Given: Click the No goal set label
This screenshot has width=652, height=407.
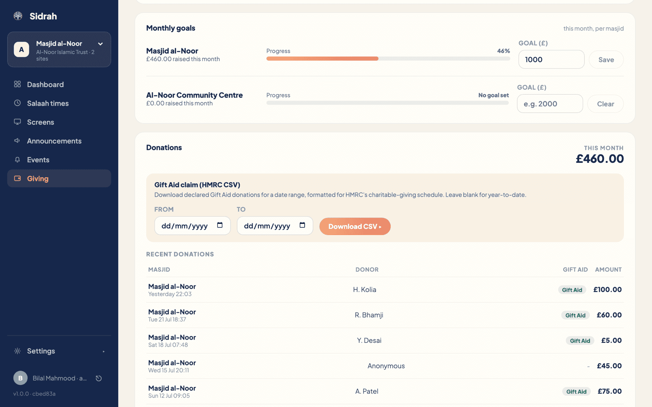Looking at the screenshot, I should [x=494, y=95].
